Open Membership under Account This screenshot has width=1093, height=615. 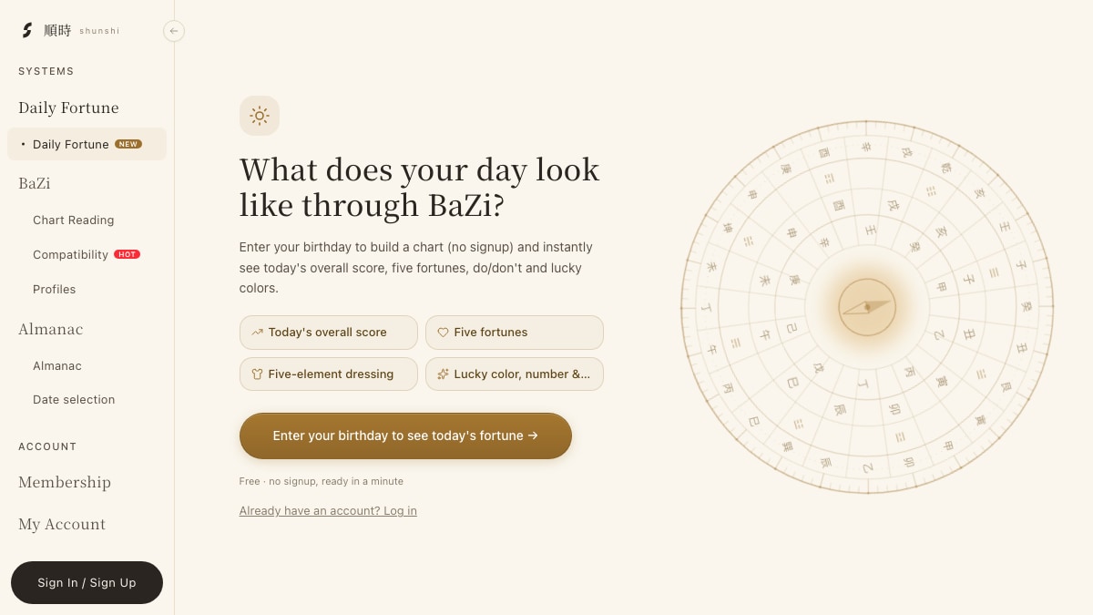pos(65,482)
